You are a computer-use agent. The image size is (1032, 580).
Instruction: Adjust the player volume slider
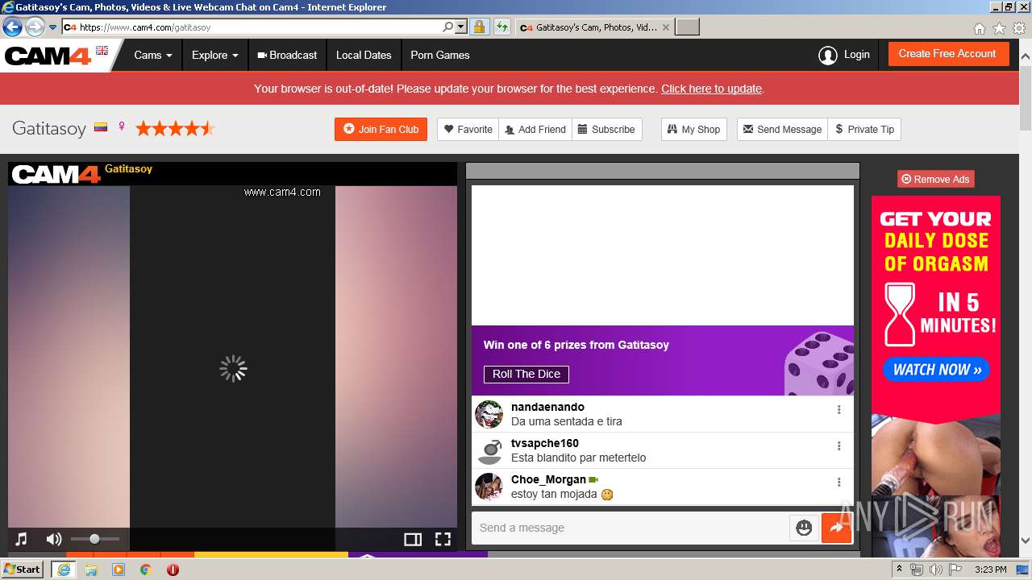(95, 539)
